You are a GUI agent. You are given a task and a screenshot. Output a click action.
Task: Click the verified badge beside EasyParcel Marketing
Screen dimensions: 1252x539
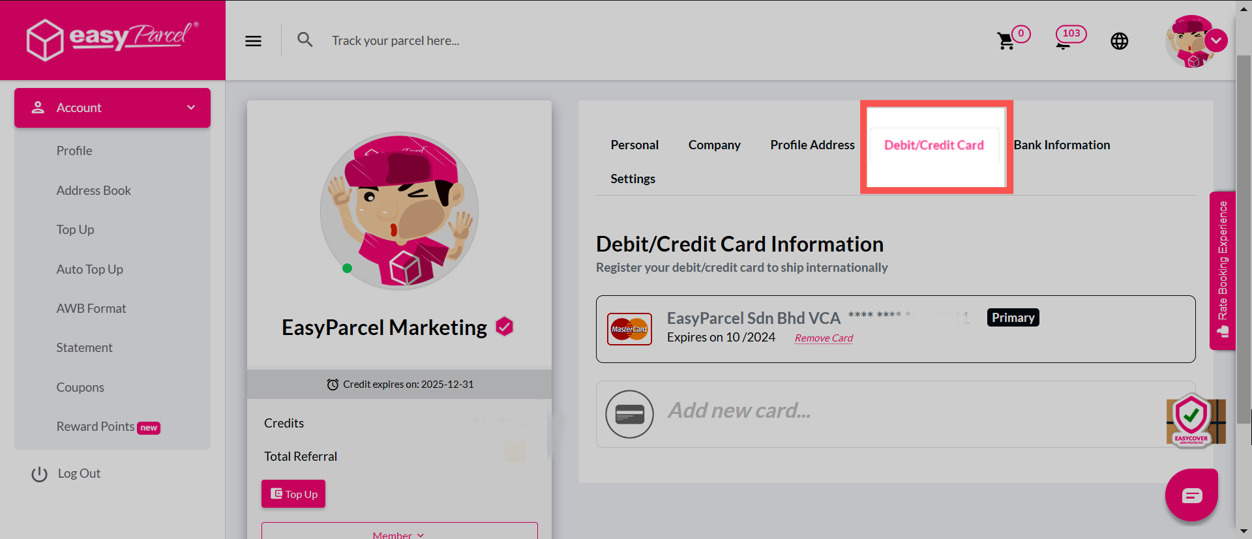(x=504, y=327)
